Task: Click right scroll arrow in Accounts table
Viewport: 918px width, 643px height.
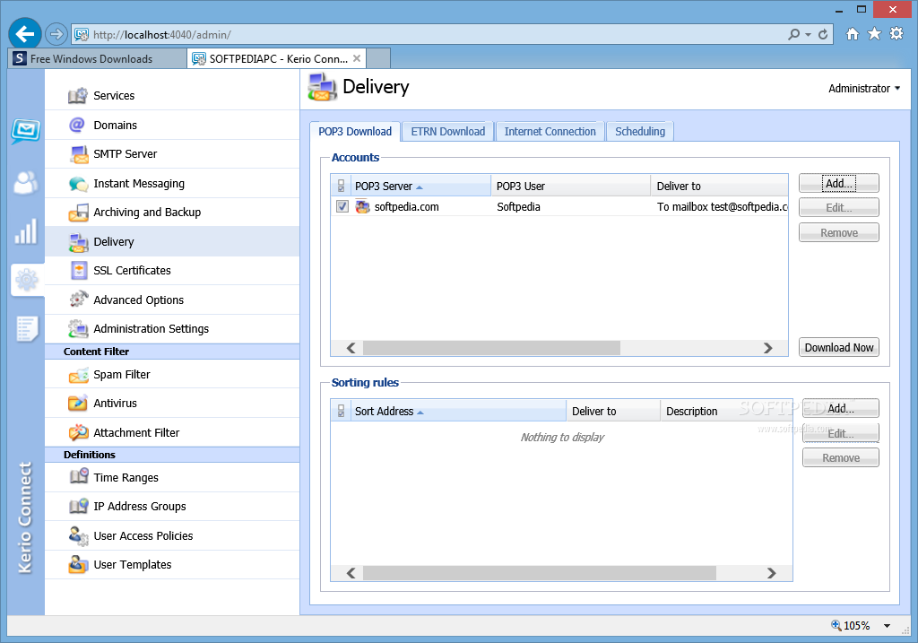Action: click(x=767, y=348)
